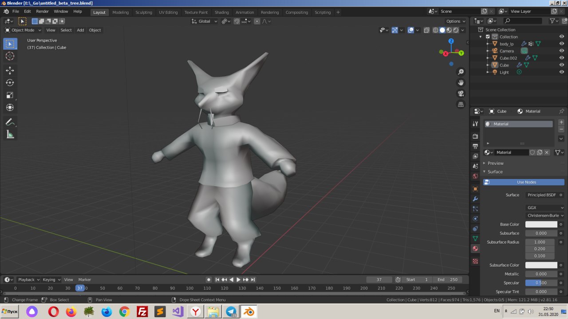Click the Base Color swatch
Viewport: 568px width, 319px height.
(541, 224)
